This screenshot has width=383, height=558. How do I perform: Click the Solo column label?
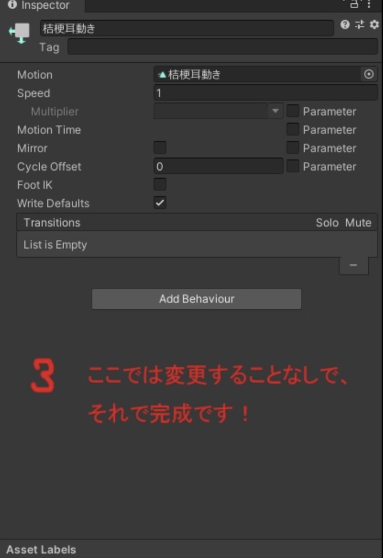tap(327, 222)
